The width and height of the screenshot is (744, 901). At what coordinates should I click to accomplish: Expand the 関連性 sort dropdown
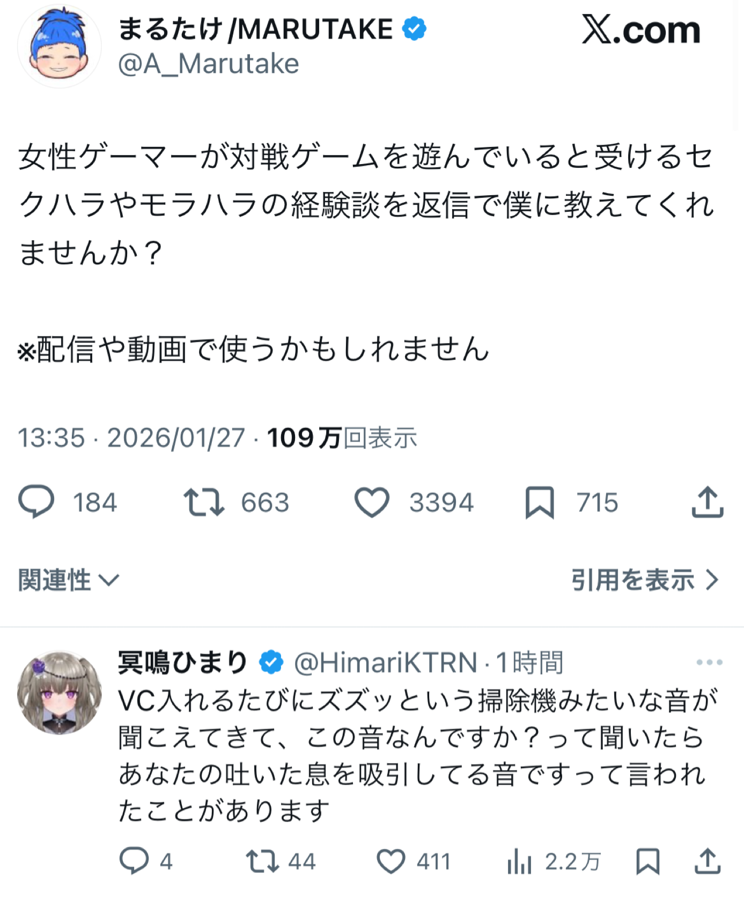pos(69,580)
